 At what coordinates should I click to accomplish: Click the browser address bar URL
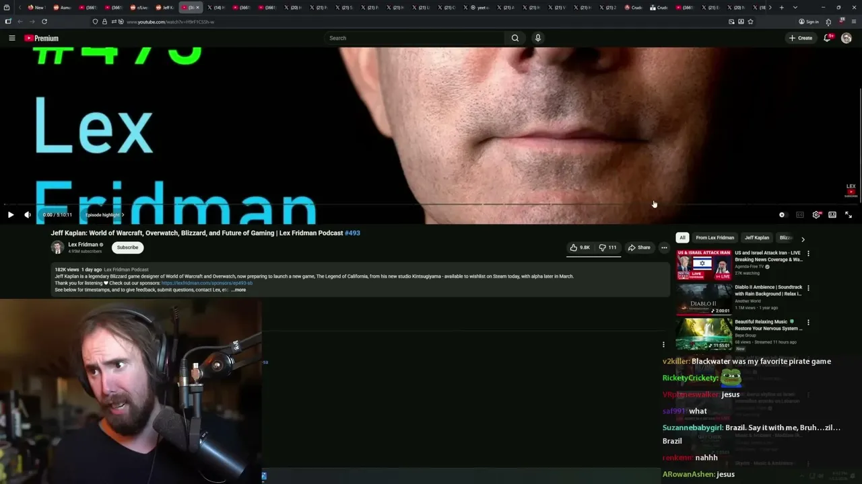(x=170, y=22)
